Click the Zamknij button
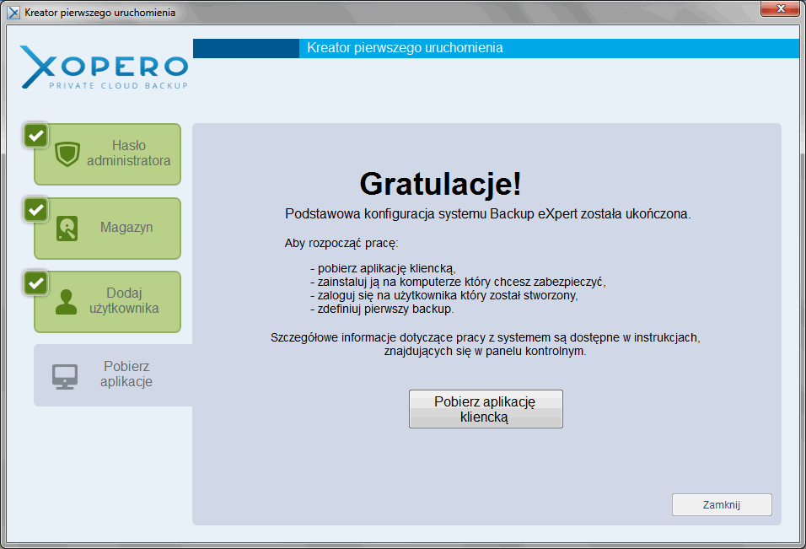Image resolution: width=806 pixels, height=549 pixels. [x=722, y=505]
